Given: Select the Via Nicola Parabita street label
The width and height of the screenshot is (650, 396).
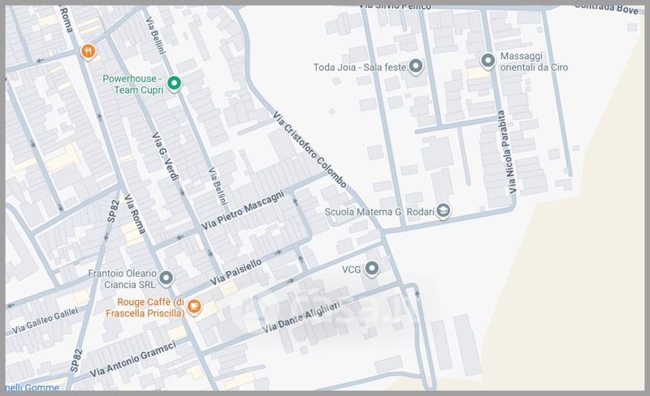Looking at the screenshot, I should [x=506, y=152].
